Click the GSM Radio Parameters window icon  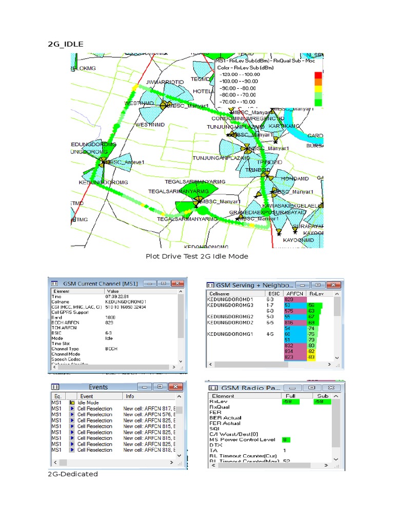pyautogui.click(x=213, y=388)
